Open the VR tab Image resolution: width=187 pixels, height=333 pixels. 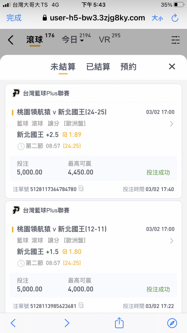coord(104,40)
